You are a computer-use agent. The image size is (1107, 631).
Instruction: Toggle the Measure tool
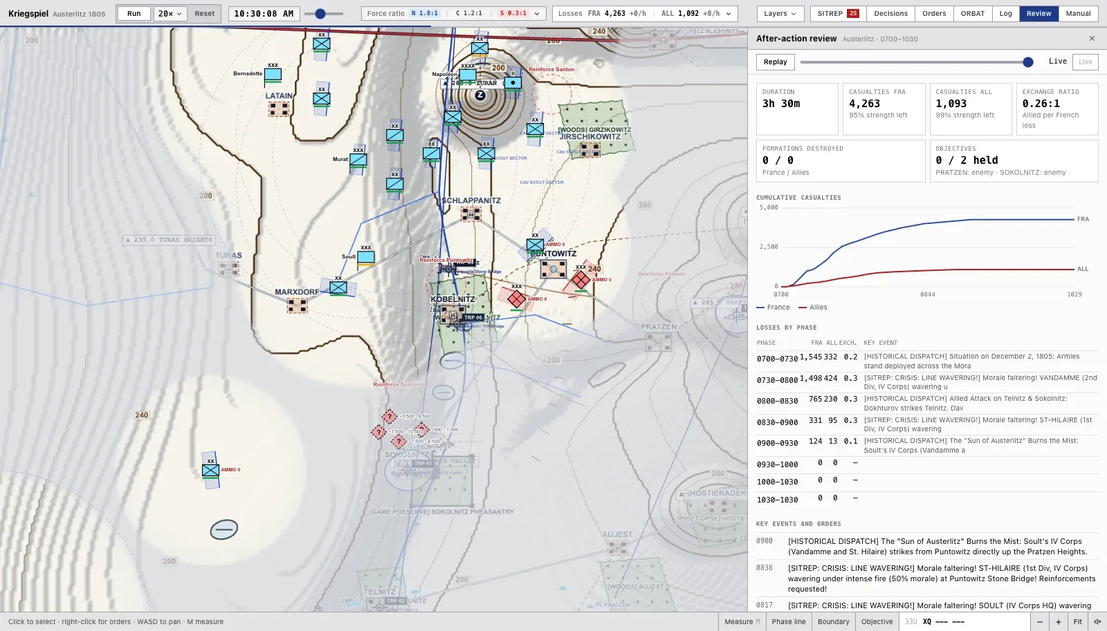tap(742, 621)
